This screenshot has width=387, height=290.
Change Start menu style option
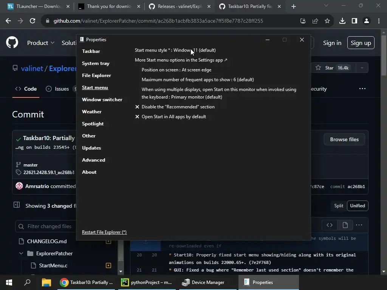click(175, 50)
